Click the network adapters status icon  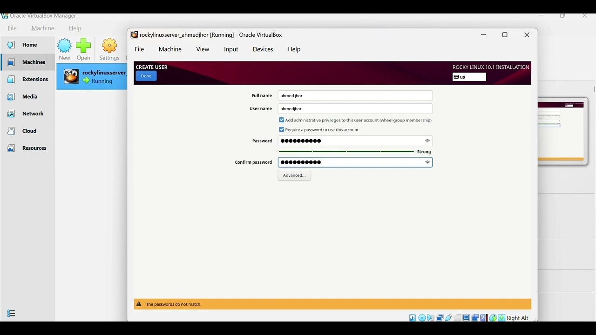(440, 318)
